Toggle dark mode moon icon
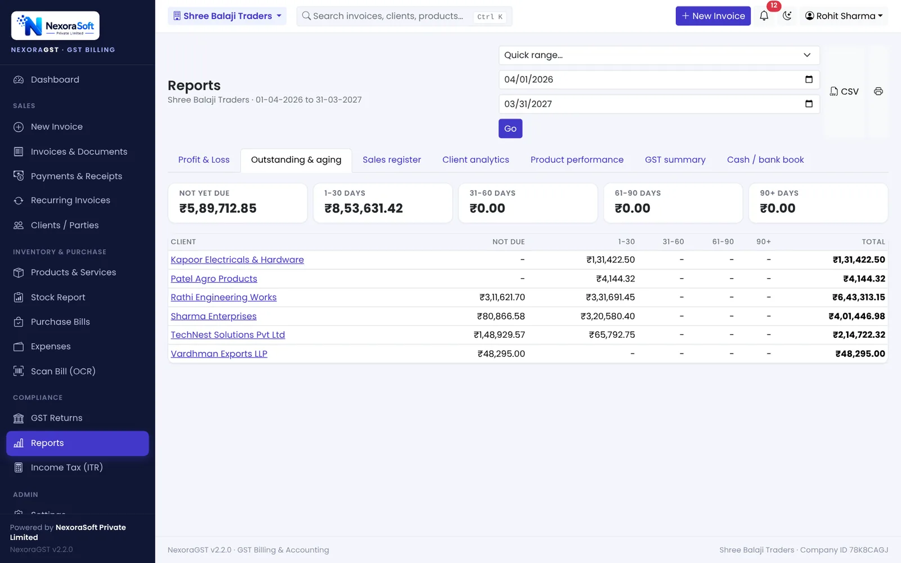The image size is (901, 563). coord(787,16)
